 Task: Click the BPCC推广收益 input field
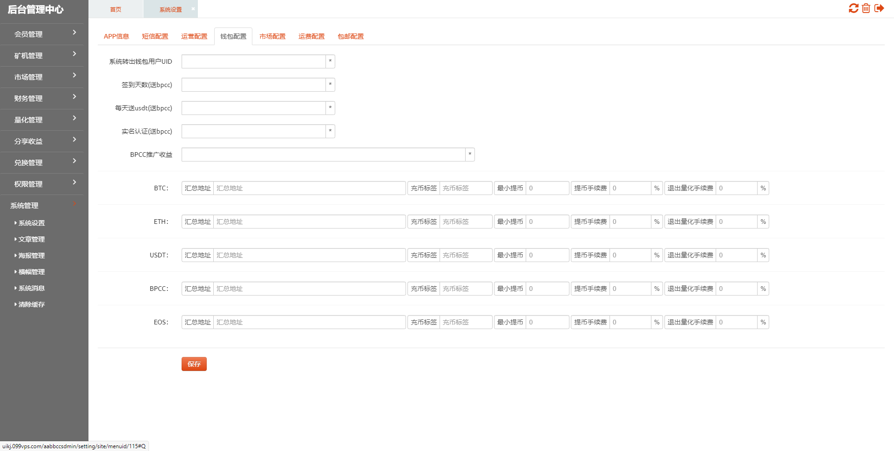click(x=323, y=155)
